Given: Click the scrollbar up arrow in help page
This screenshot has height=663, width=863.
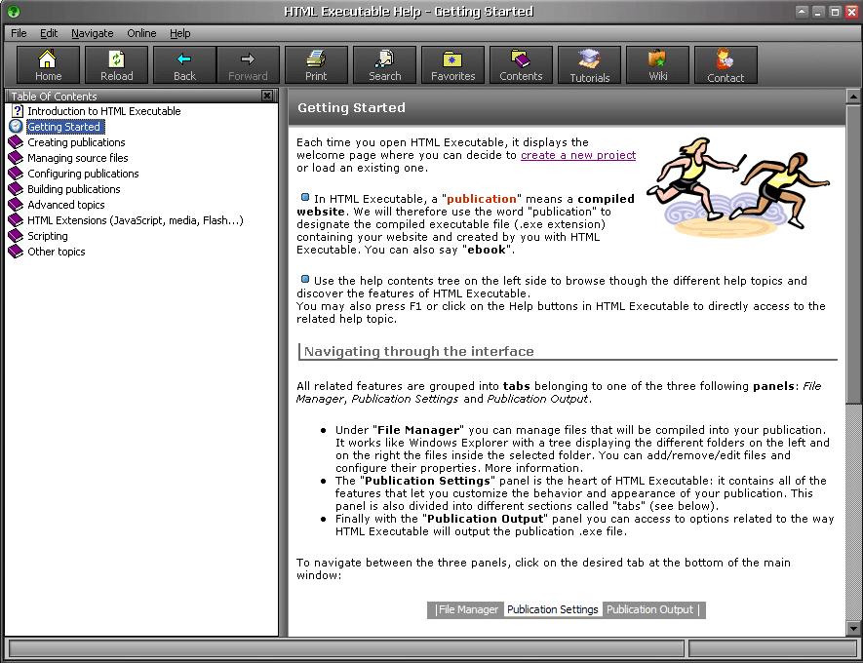Looking at the screenshot, I should (853, 97).
